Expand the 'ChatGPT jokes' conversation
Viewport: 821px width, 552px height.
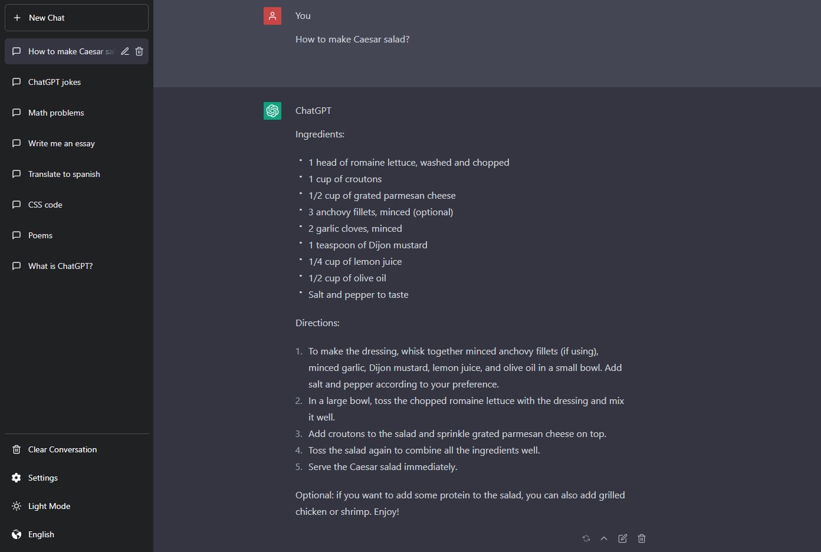click(55, 82)
